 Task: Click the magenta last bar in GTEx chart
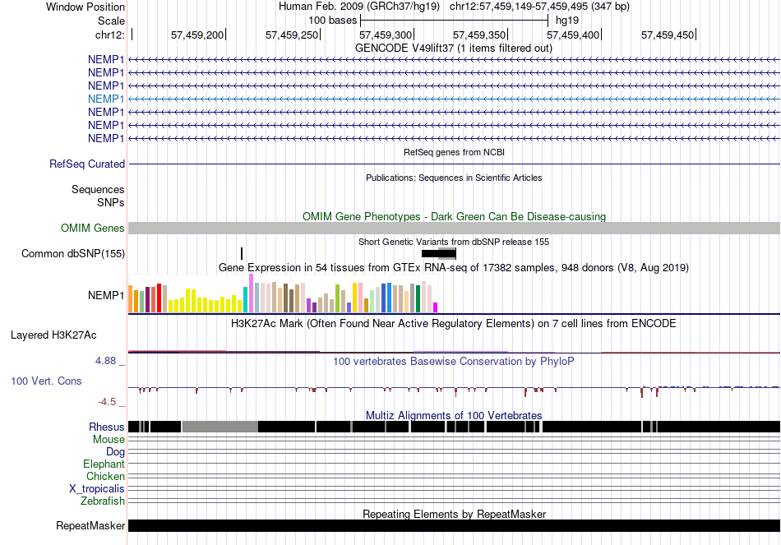click(x=436, y=307)
